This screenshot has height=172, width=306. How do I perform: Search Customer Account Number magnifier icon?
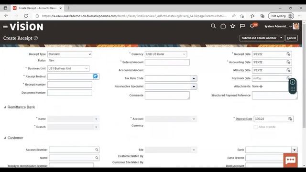[x=97, y=150]
